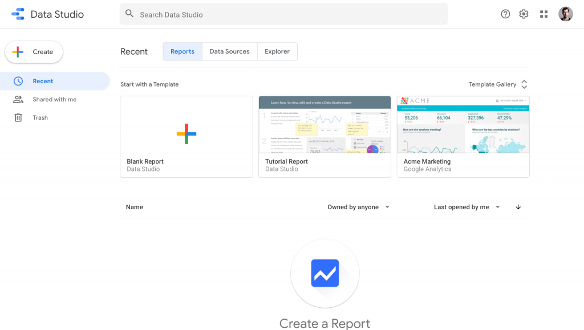
Task: Click the Data Studio logo icon
Action: [18, 14]
